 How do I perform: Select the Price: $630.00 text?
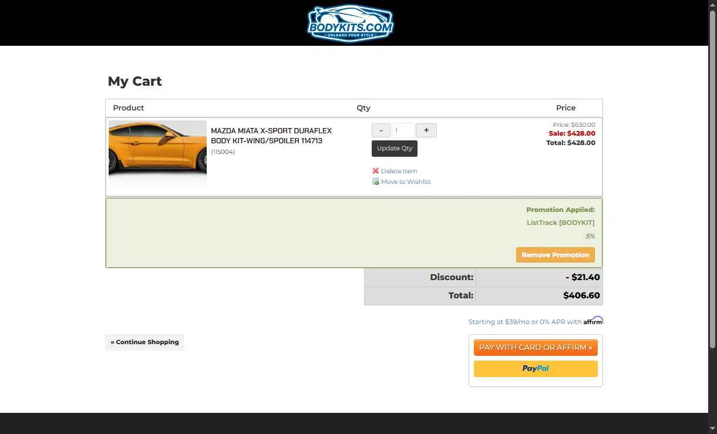coord(574,125)
